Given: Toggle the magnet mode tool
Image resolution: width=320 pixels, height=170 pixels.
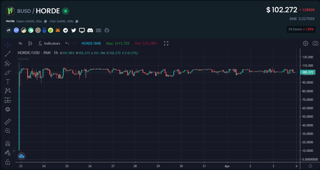Looking at the screenshot, I should [x=8, y=144].
